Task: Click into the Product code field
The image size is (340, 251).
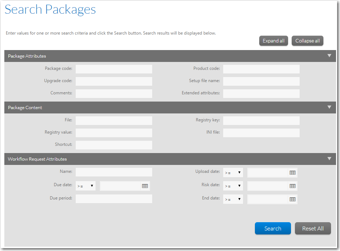Action: (x=261, y=69)
